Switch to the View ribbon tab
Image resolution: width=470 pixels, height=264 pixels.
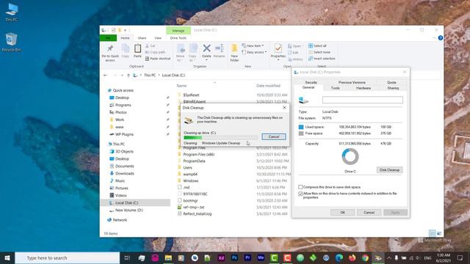(158, 38)
